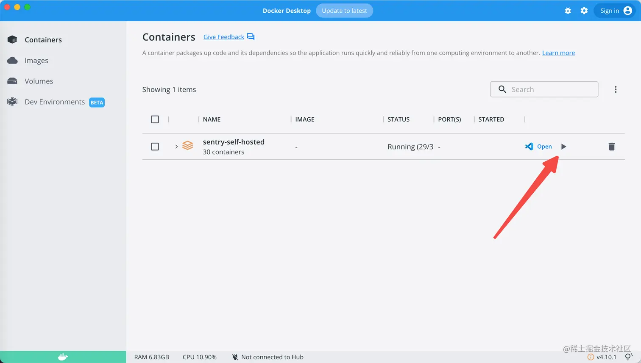This screenshot has width=641, height=363.
Task: Expand the sentry-self-hosted container group
Action: click(176, 147)
